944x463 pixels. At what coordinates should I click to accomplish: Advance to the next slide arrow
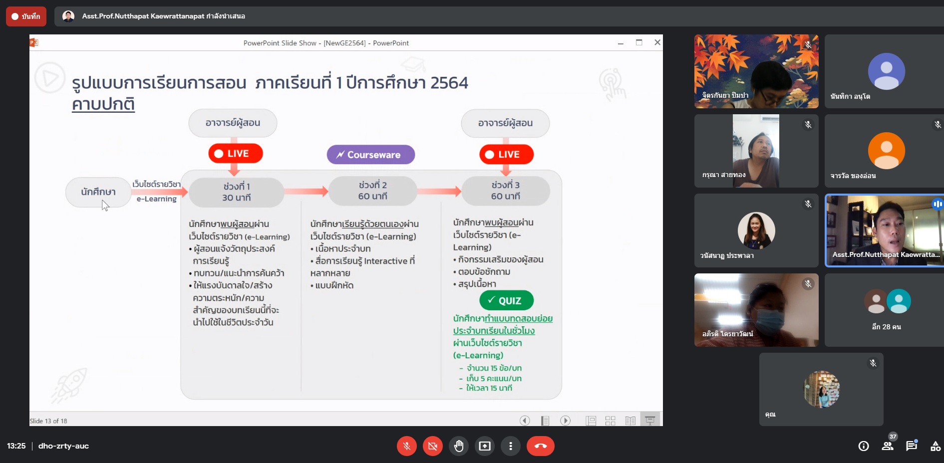[565, 421]
